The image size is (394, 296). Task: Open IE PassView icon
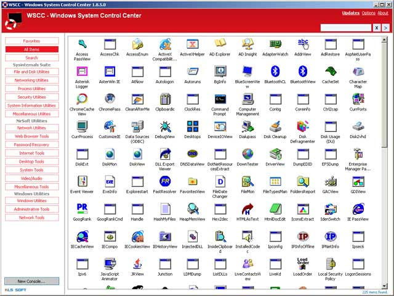coord(358,209)
